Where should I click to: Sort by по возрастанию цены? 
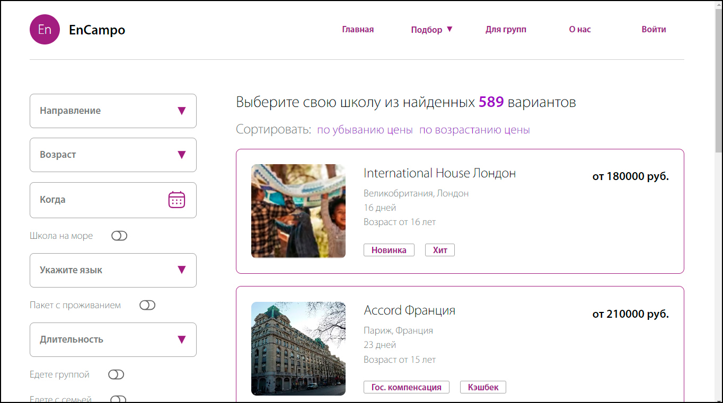click(474, 130)
